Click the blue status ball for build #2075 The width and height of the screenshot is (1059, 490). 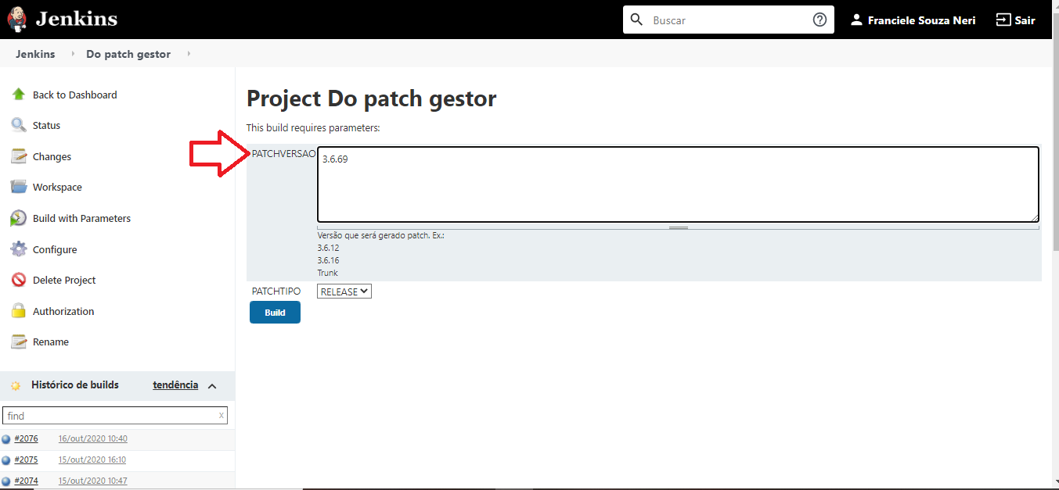(6, 460)
